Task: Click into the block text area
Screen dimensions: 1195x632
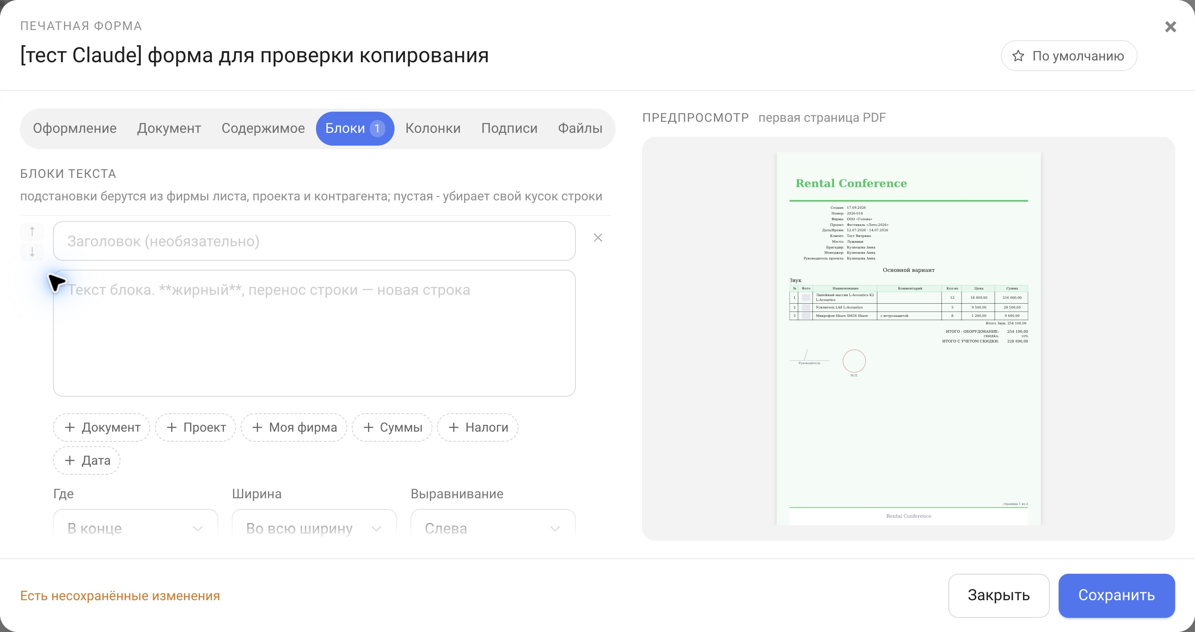Action: tap(314, 333)
